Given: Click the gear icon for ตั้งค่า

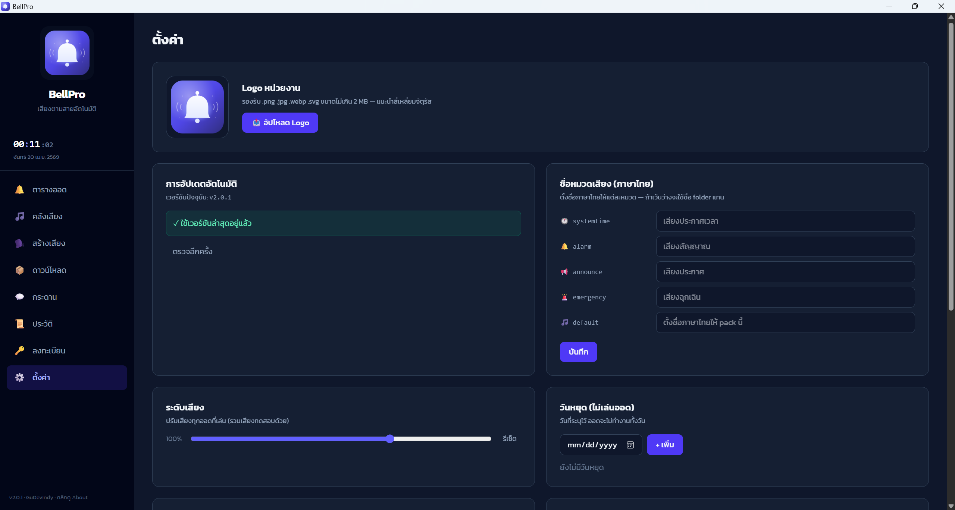Looking at the screenshot, I should click(x=19, y=378).
